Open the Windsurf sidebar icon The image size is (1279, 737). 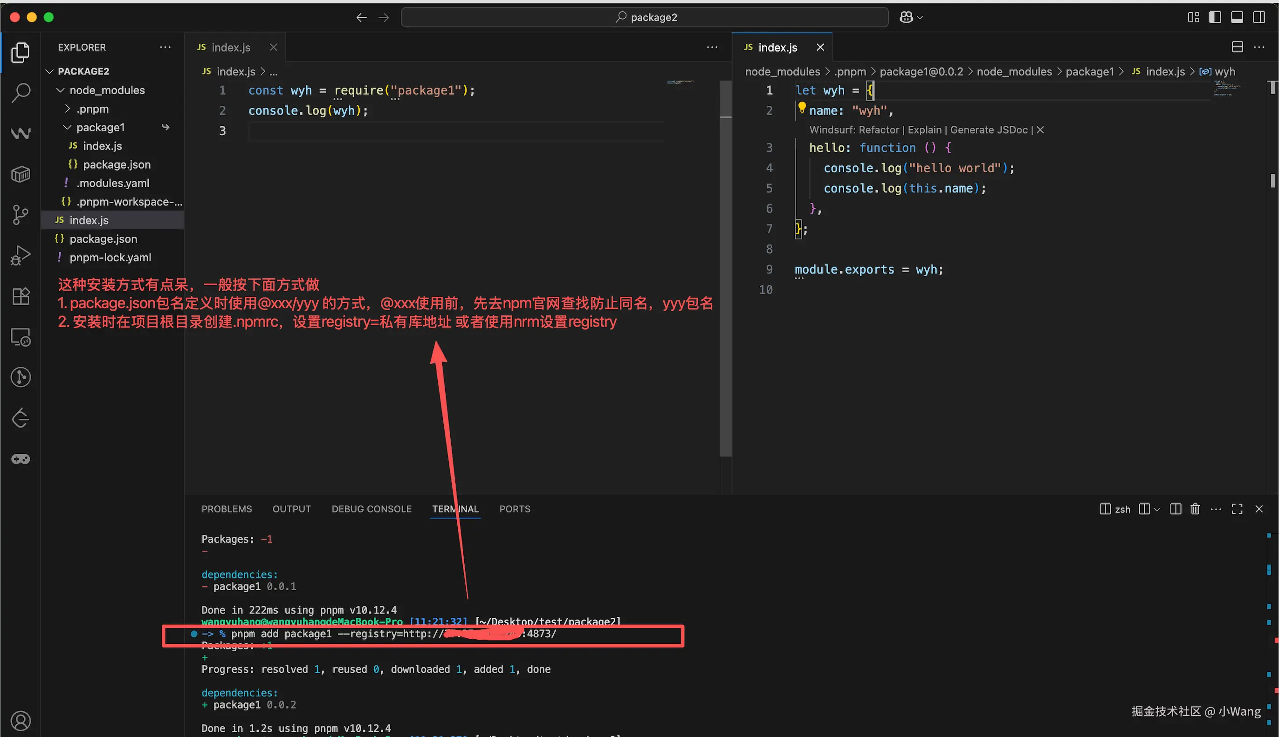click(x=21, y=133)
